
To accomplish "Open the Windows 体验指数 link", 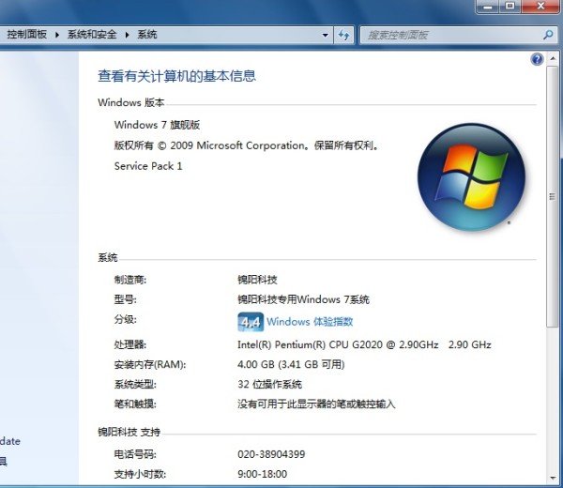I will click(310, 321).
